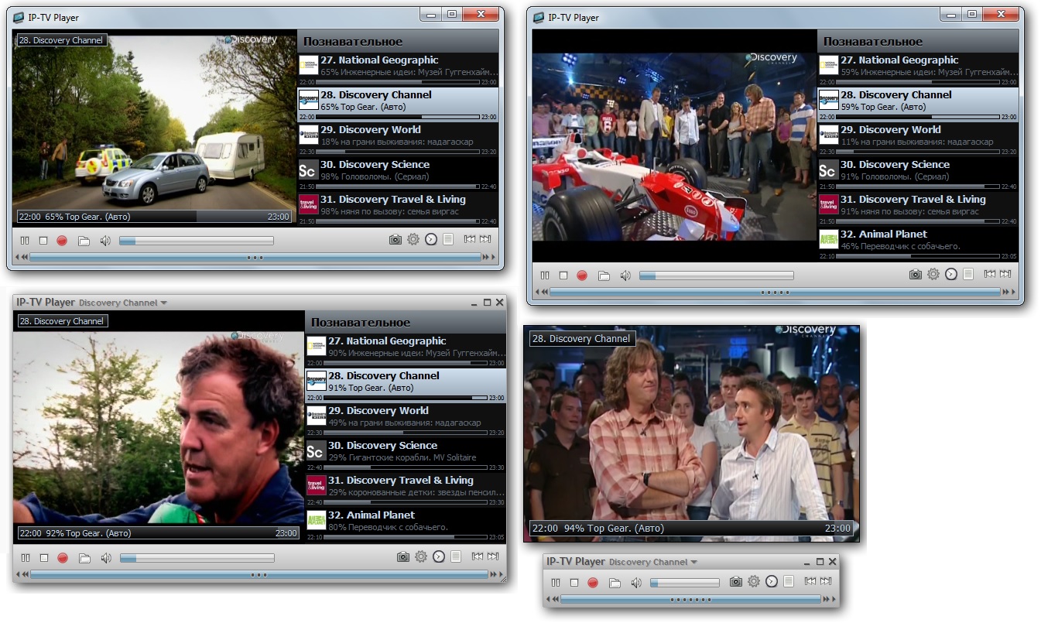Viewport: 1041px width, 623px height.
Task: Mute audio in the floating control panel
Action: (635, 582)
